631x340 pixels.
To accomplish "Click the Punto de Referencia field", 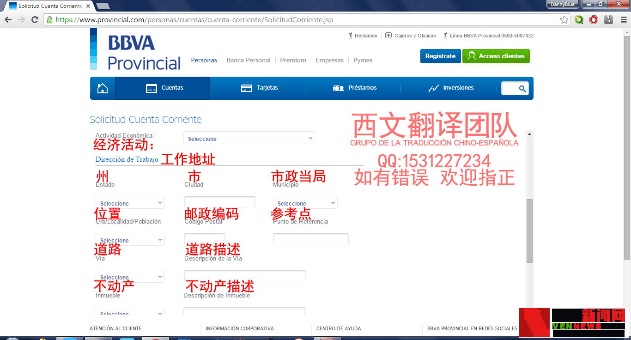I will point(310,238).
